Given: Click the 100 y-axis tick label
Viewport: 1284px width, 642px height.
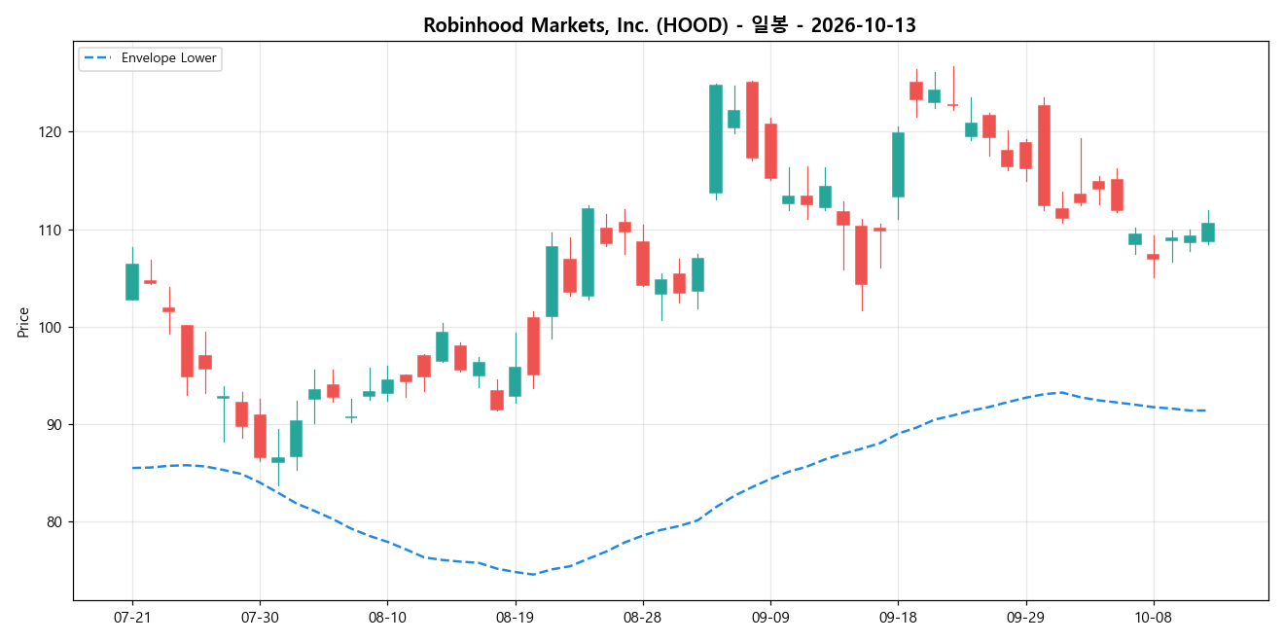Looking at the screenshot, I should pos(53,327).
